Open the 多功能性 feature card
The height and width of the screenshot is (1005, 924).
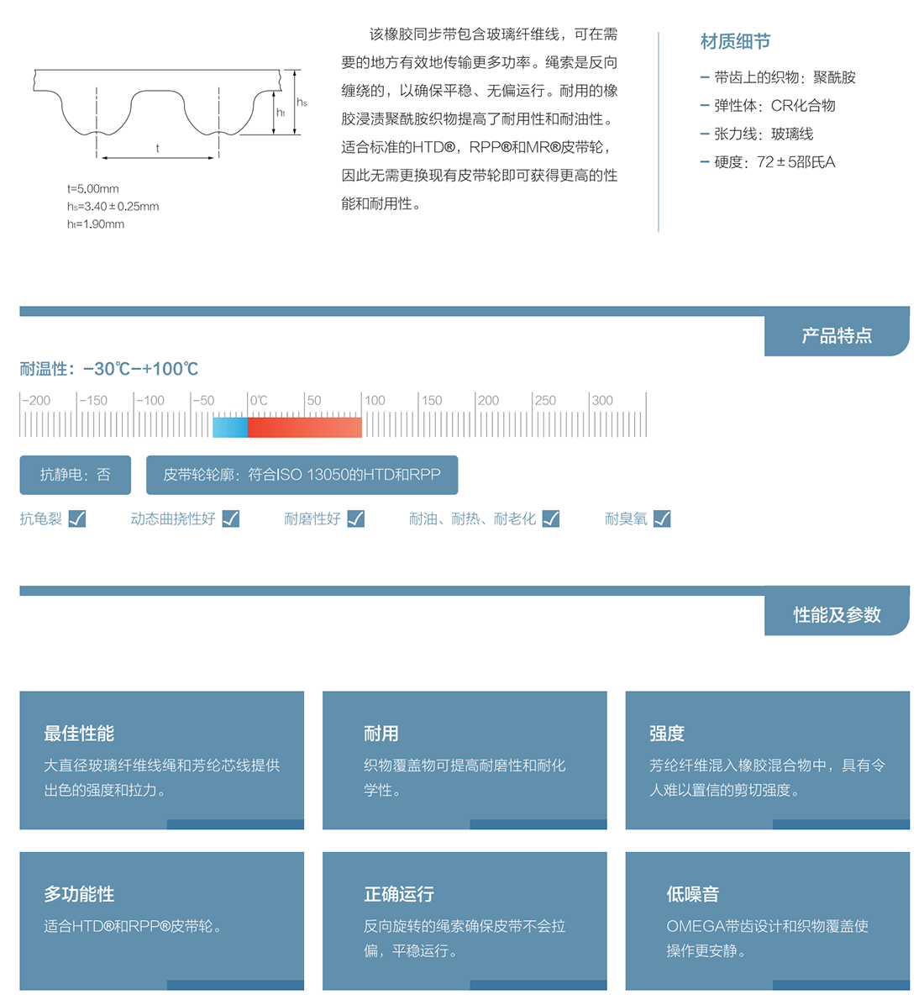pyautogui.click(x=161, y=920)
